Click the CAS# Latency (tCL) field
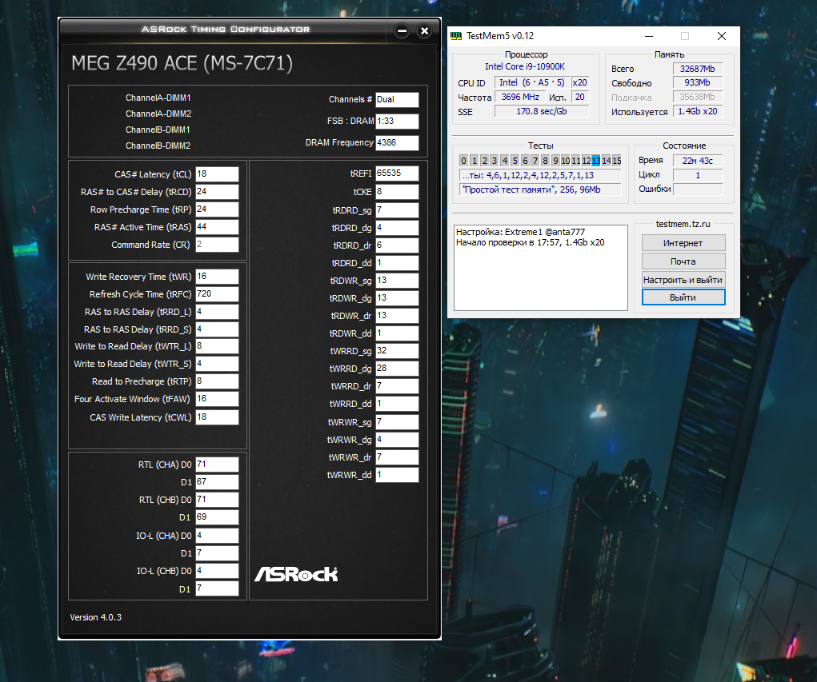Image resolution: width=817 pixels, height=682 pixels. pos(218,173)
